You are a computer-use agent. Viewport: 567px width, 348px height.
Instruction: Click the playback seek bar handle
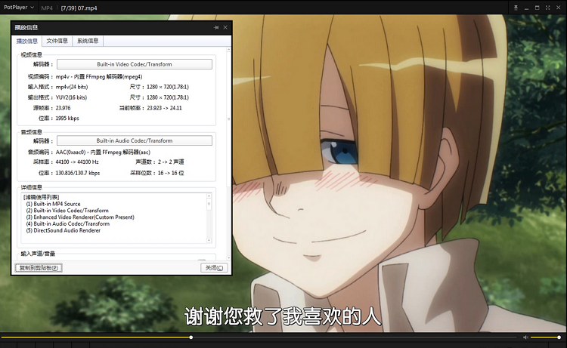pos(191,337)
